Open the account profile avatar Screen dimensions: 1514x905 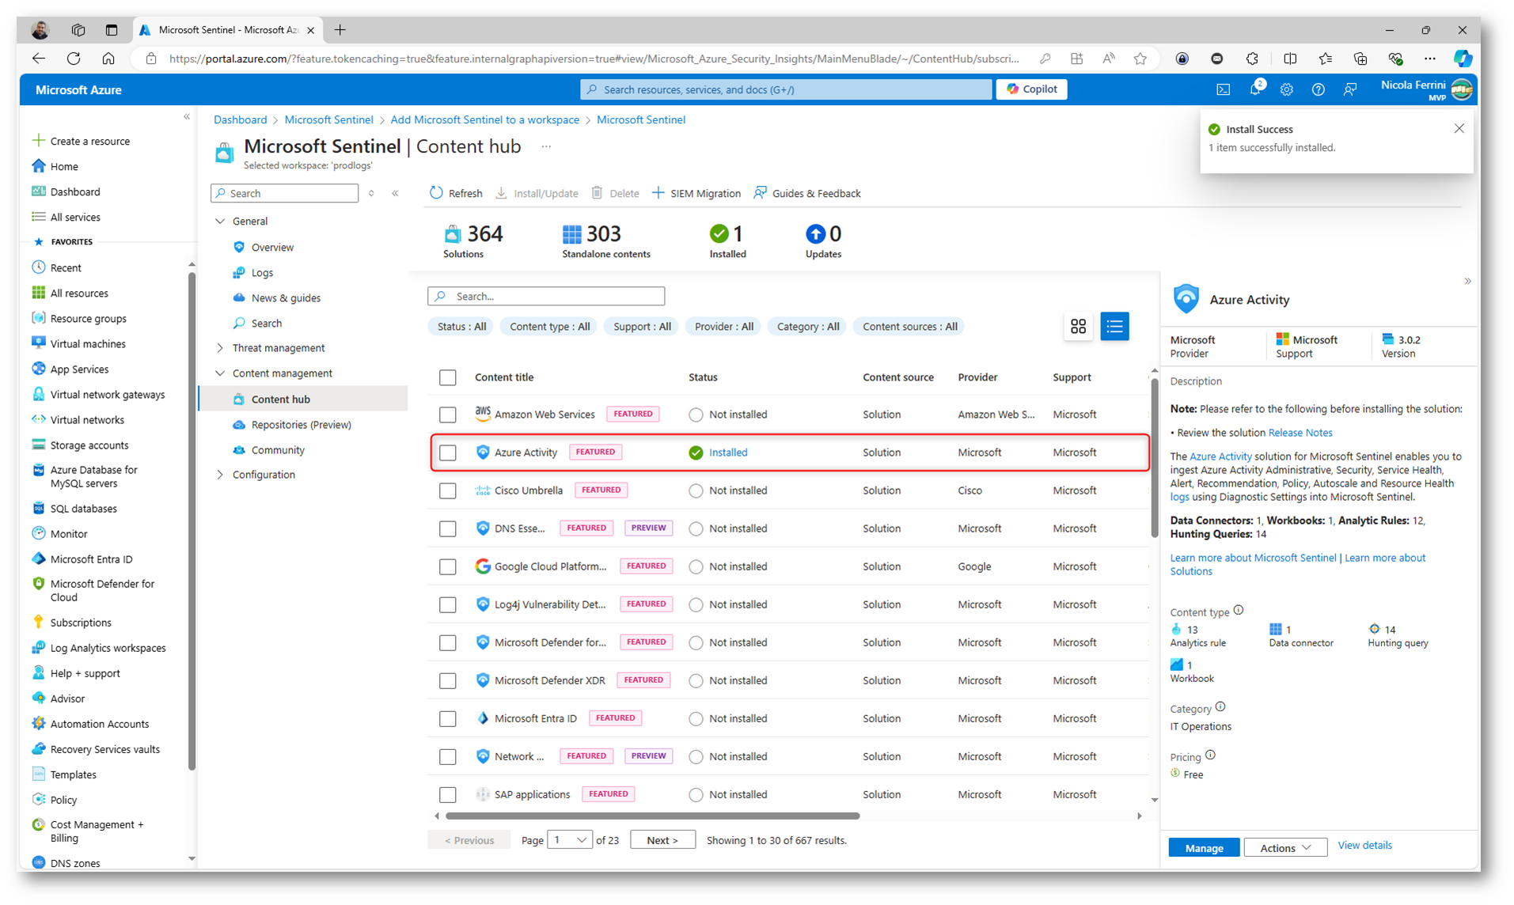(1462, 89)
